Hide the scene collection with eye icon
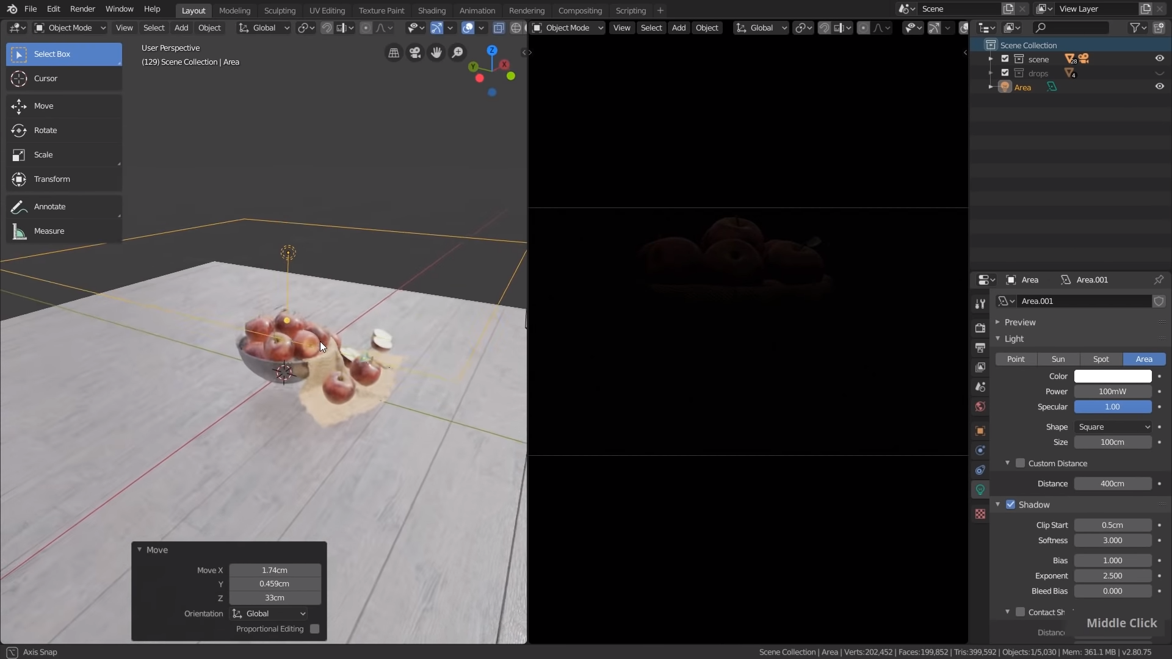Image resolution: width=1172 pixels, height=659 pixels. (x=1159, y=59)
